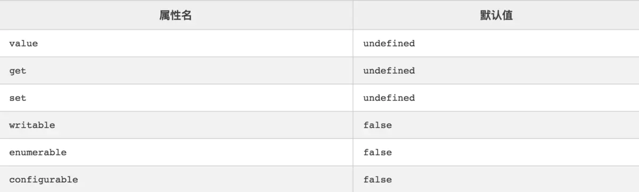Click the 默认值 column header
639x192 pixels.
click(x=496, y=15)
